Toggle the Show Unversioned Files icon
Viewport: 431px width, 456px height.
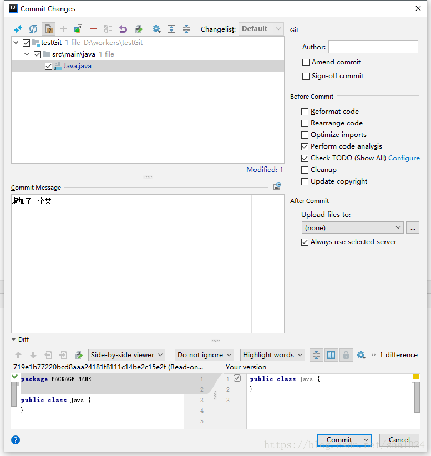(x=48, y=29)
